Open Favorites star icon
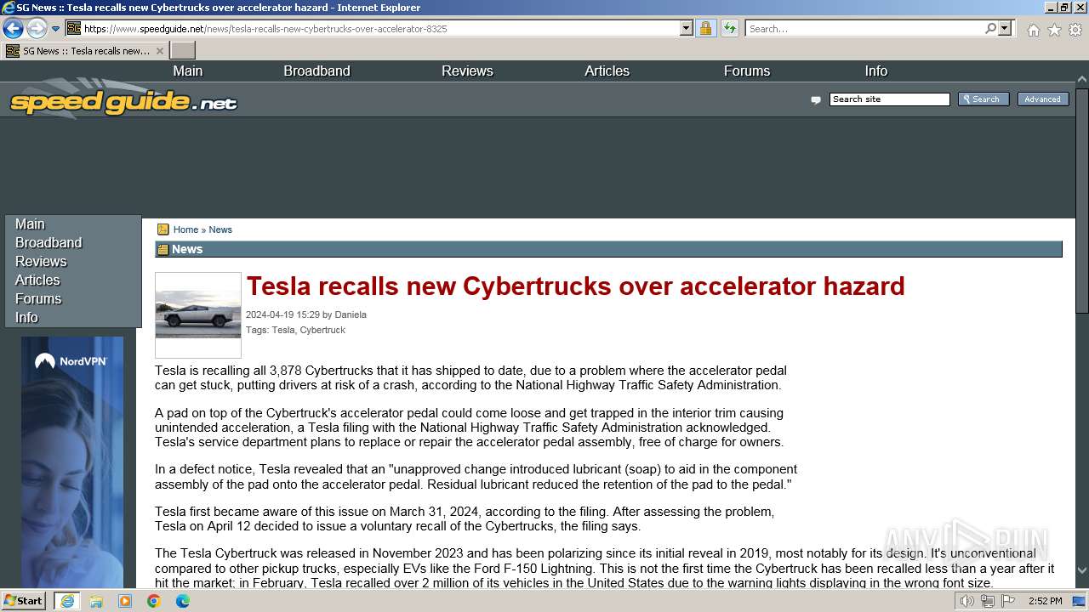Viewport: 1089px width, 612px height. [x=1054, y=30]
